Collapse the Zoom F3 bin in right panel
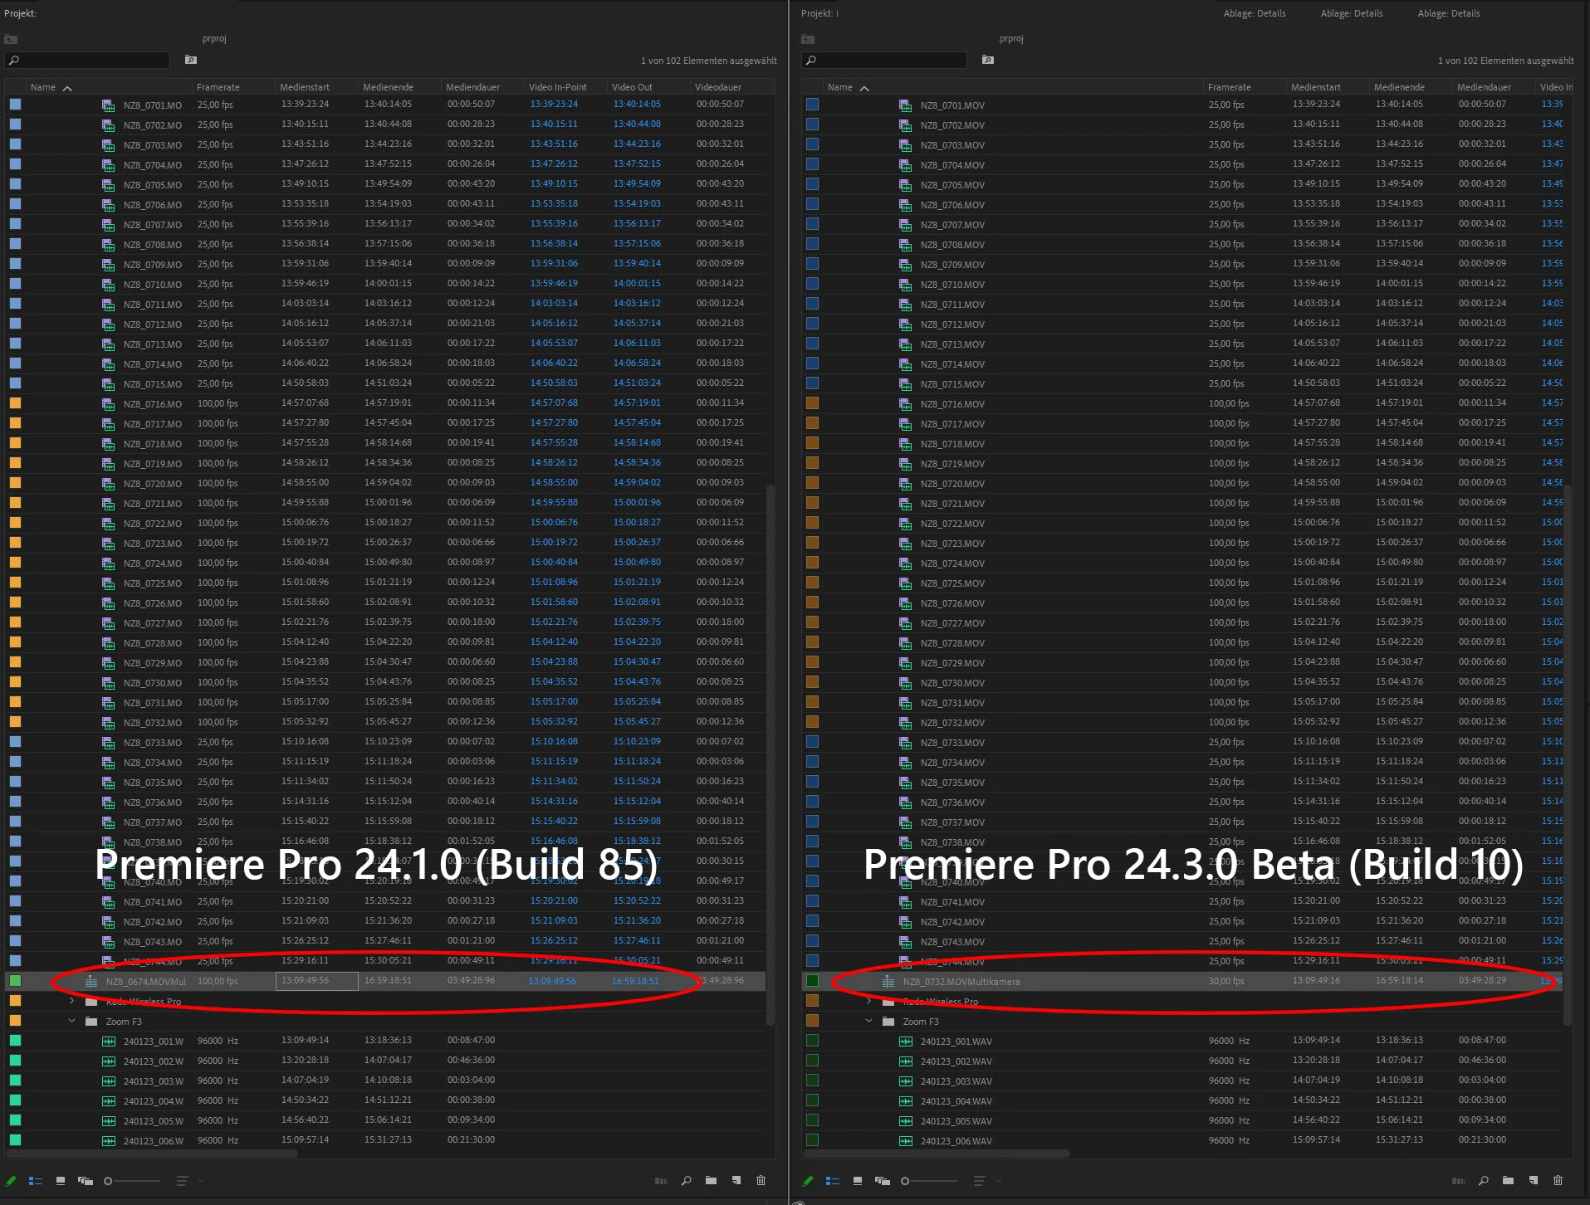The height and width of the screenshot is (1205, 1590). point(869,1021)
